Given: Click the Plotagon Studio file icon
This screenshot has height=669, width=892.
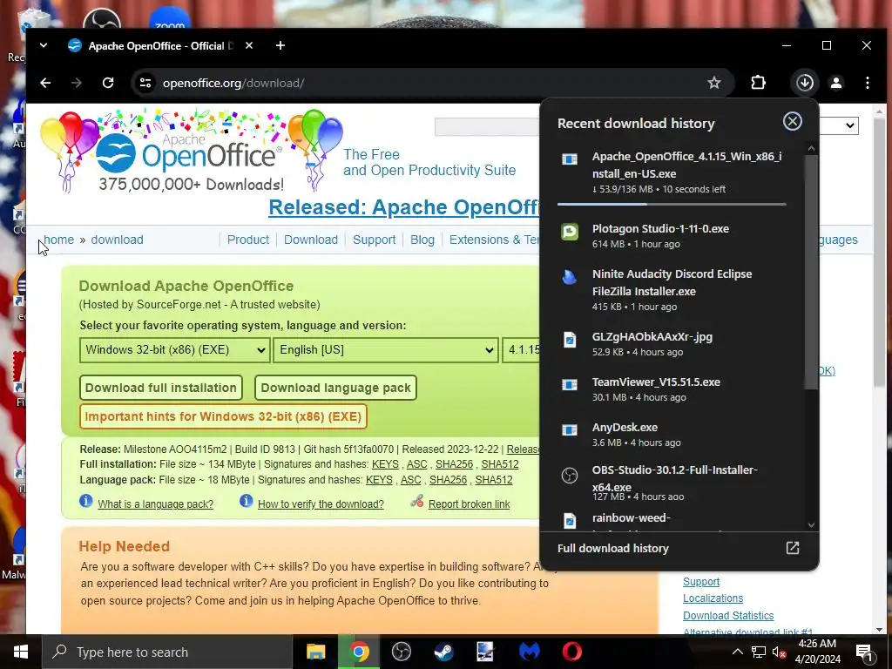Looking at the screenshot, I should [570, 232].
